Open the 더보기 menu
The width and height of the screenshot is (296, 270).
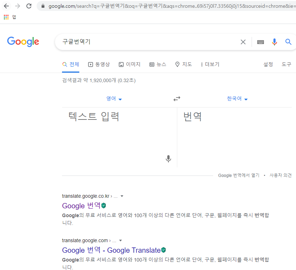(x=210, y=65)
